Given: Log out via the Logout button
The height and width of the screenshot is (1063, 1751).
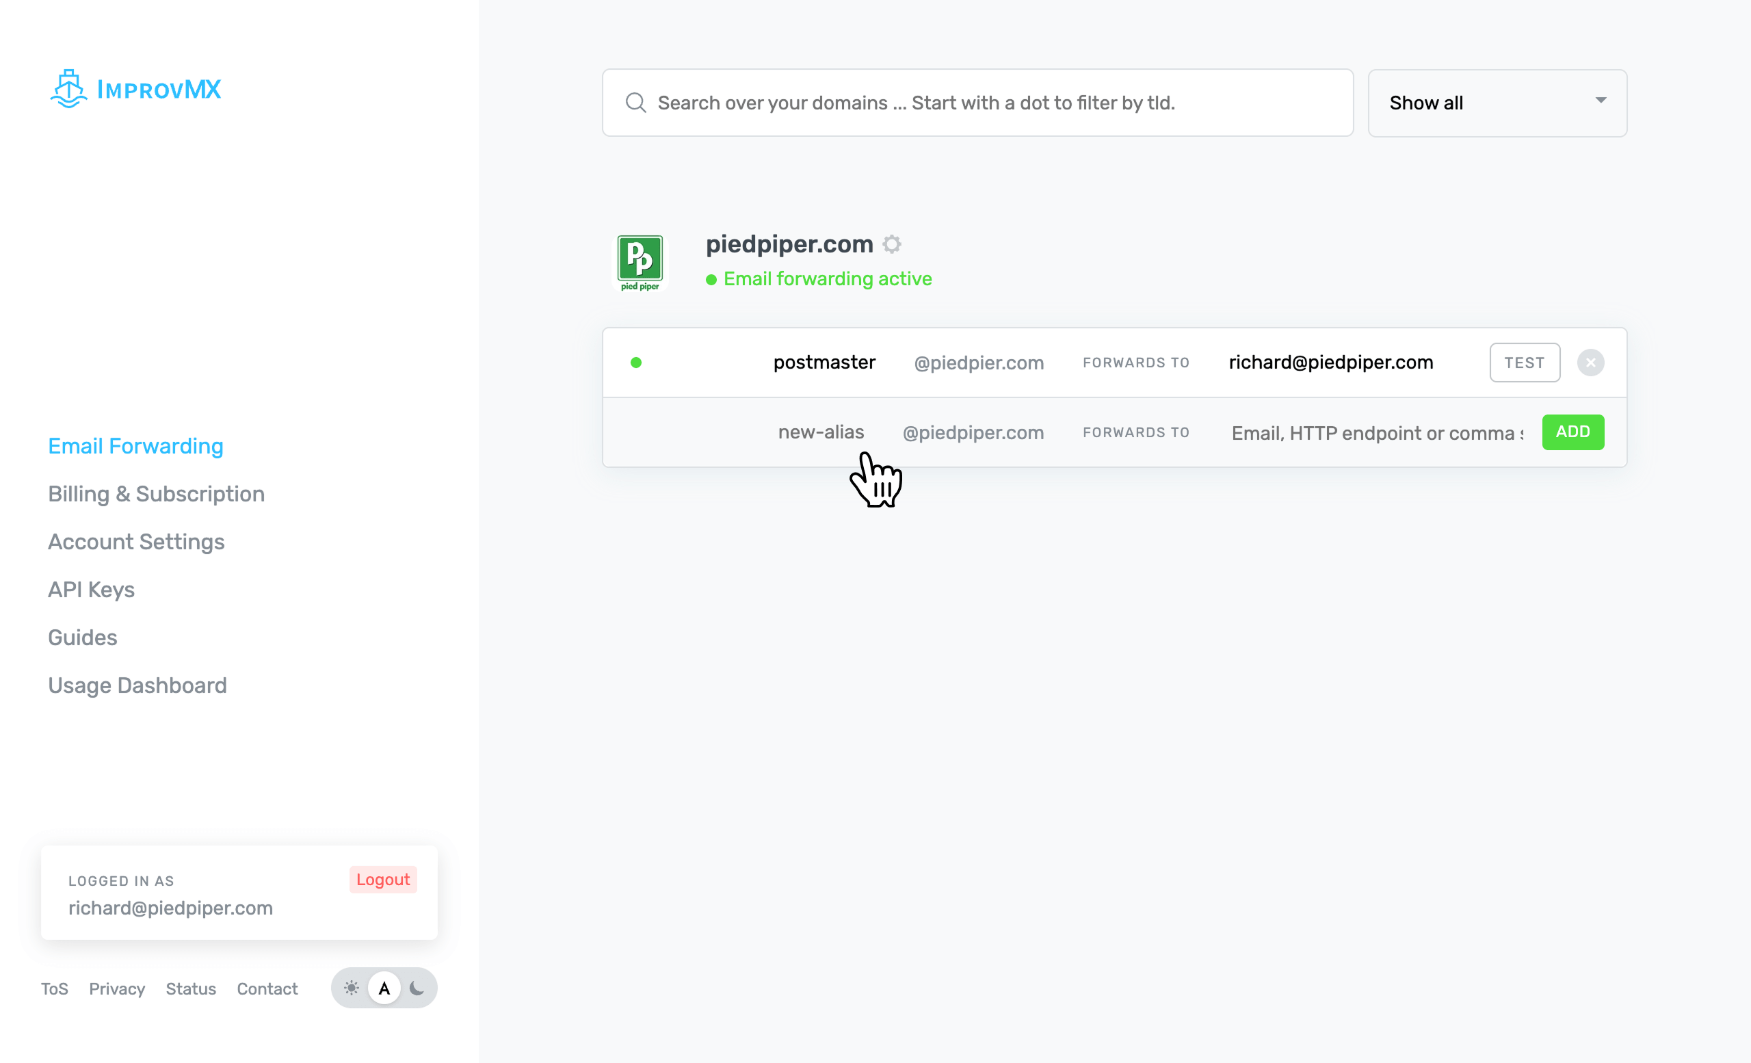Looking at the screenshot, I should tap(382, 880).
